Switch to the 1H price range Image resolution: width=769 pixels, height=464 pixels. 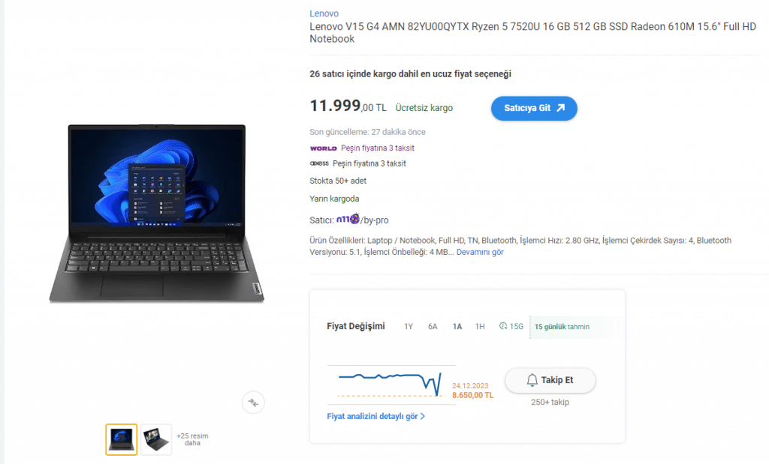(480, 327)
